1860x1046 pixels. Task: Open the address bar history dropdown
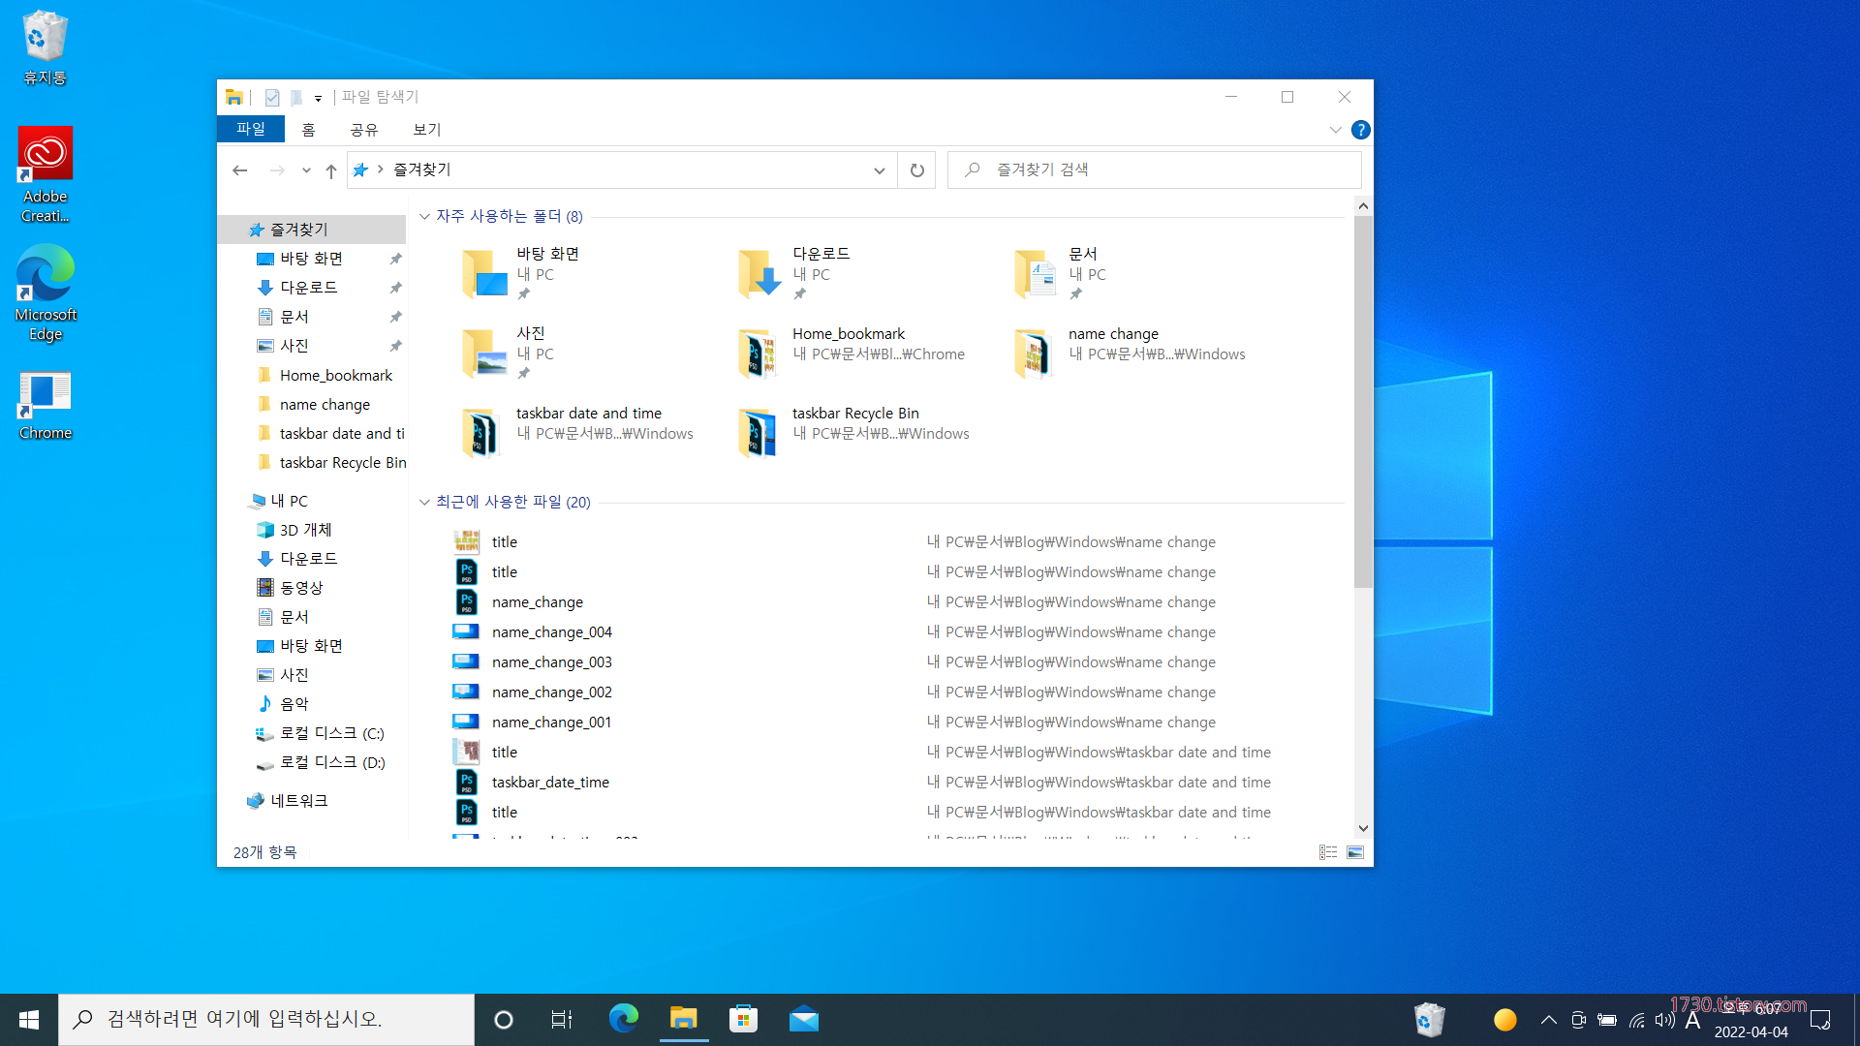pyautogui.click(x=879, y=170)
